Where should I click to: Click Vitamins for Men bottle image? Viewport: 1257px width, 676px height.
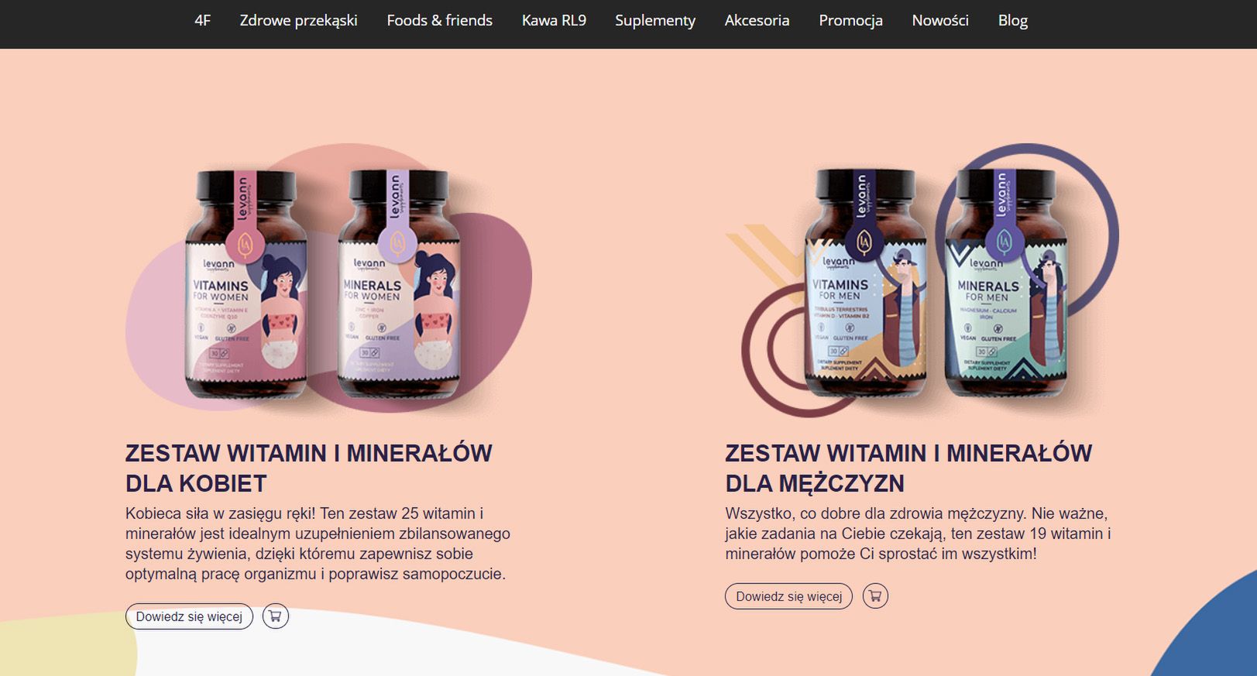pyautogui.click(x=865, y=283)
